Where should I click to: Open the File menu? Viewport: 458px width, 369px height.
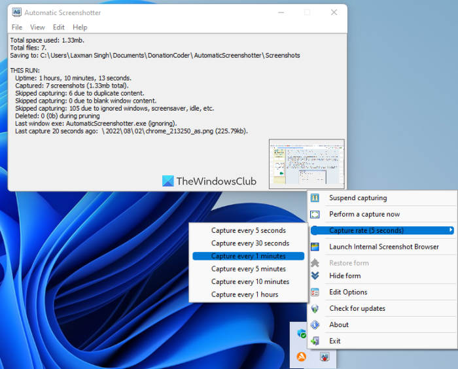(17, 27)
